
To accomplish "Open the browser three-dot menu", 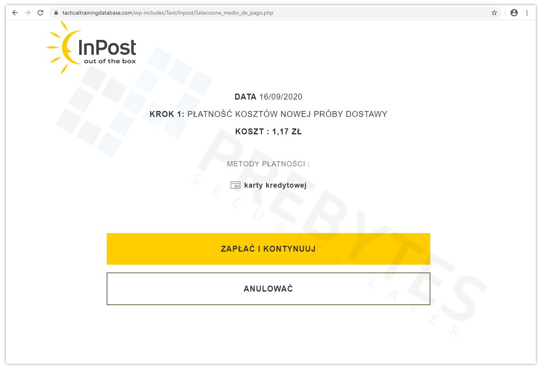I will point(527,13).
